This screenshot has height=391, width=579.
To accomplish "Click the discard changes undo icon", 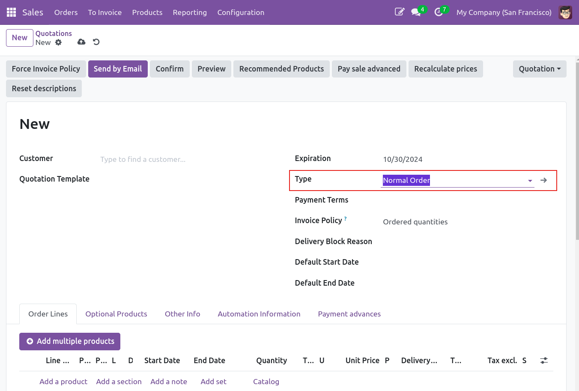I will coord(96,42).
